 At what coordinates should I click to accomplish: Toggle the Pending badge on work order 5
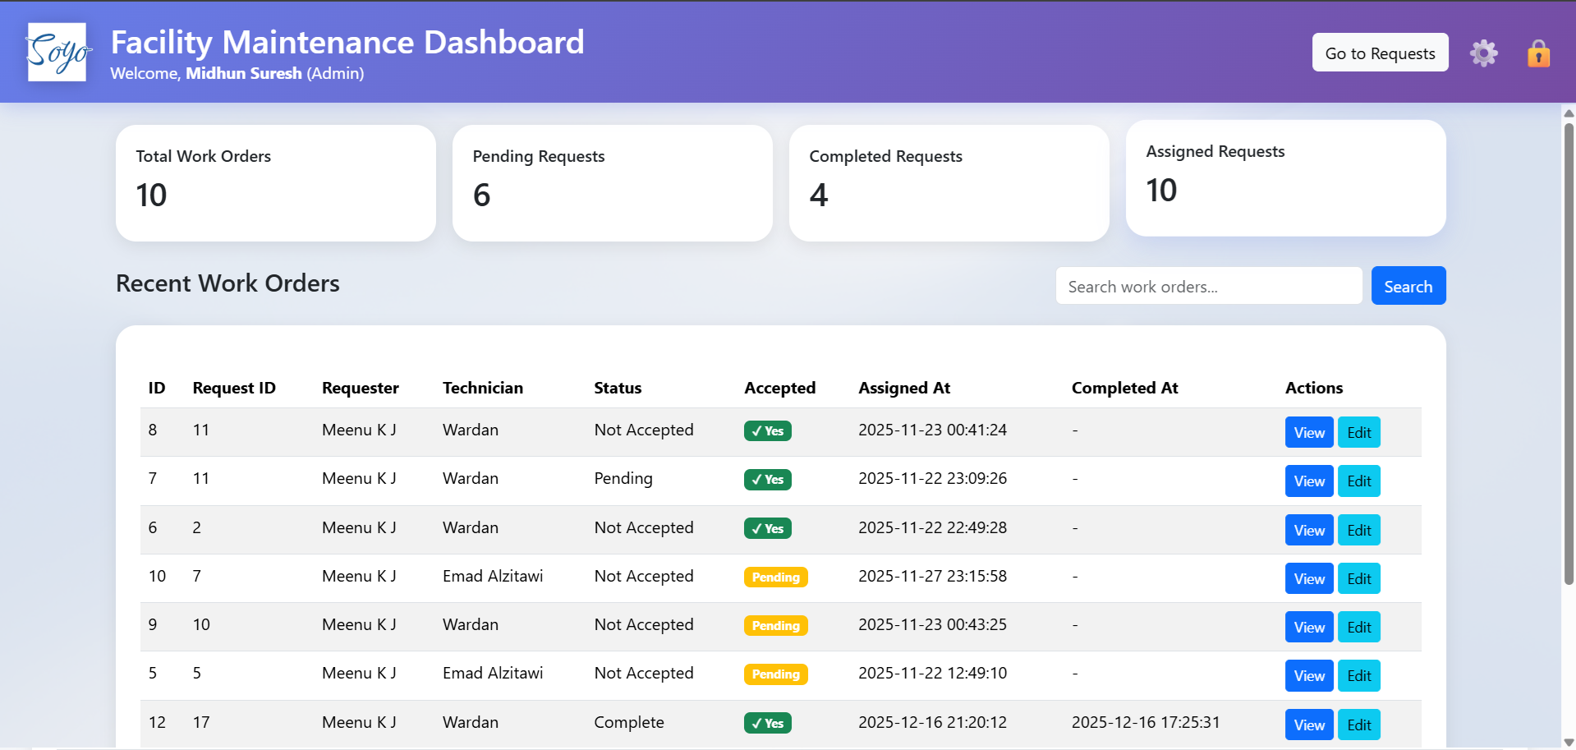click(774, 674)
